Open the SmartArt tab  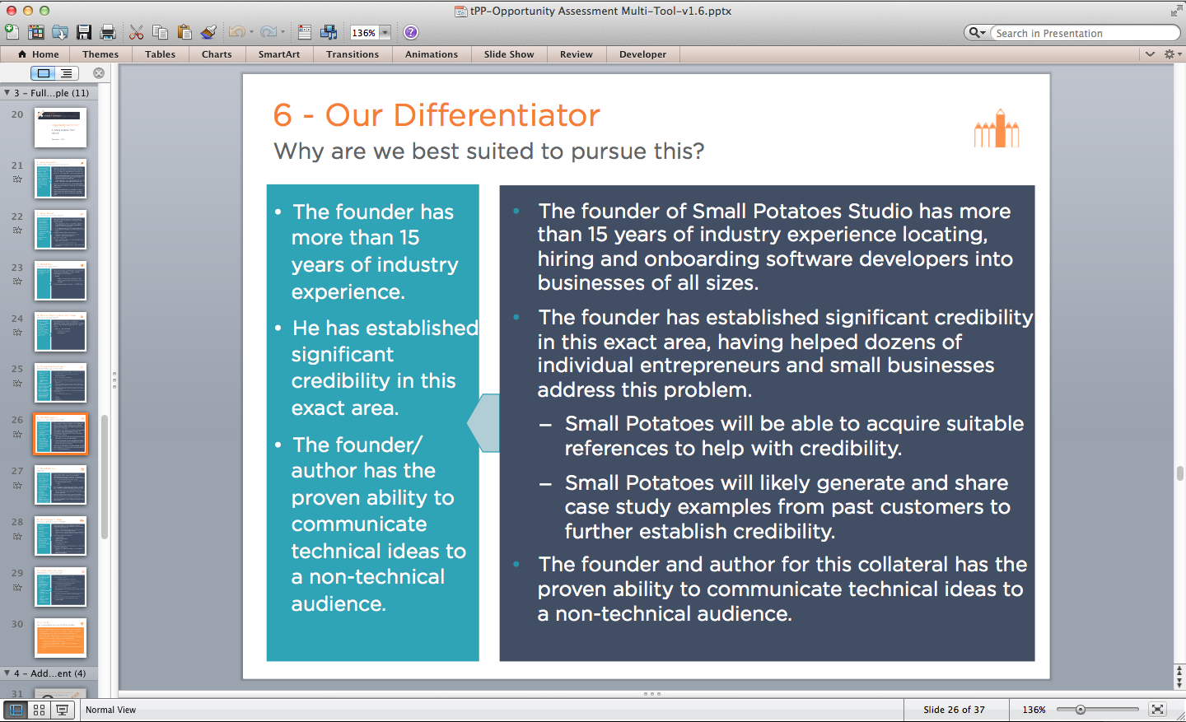tap(279, 54)
